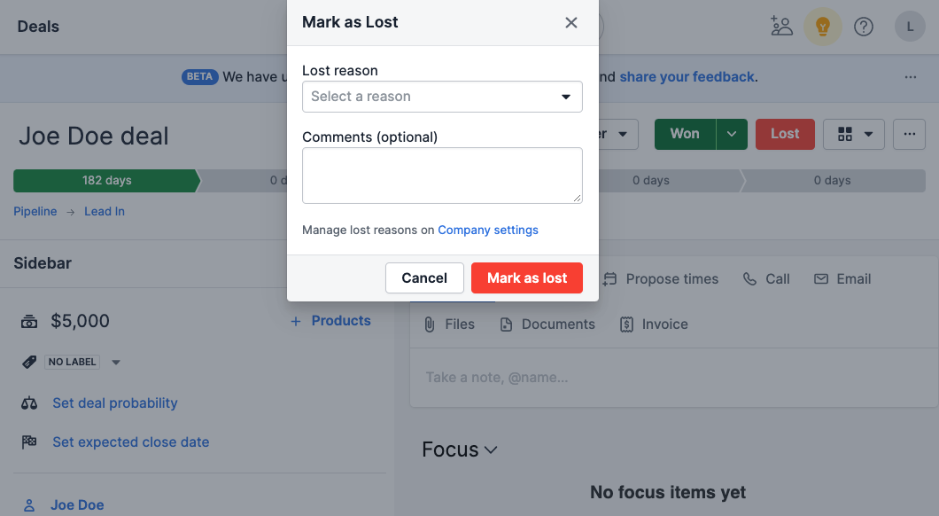Image resolution: width=939 pixels, height=516 pixels.
Task: Click the invite users icon
Action: (781, 27)
